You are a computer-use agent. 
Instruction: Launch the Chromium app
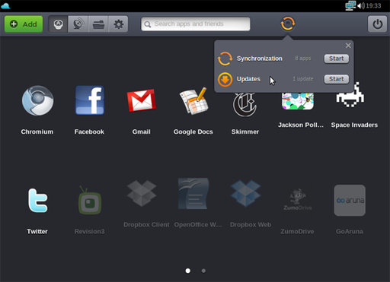(37, 100)
